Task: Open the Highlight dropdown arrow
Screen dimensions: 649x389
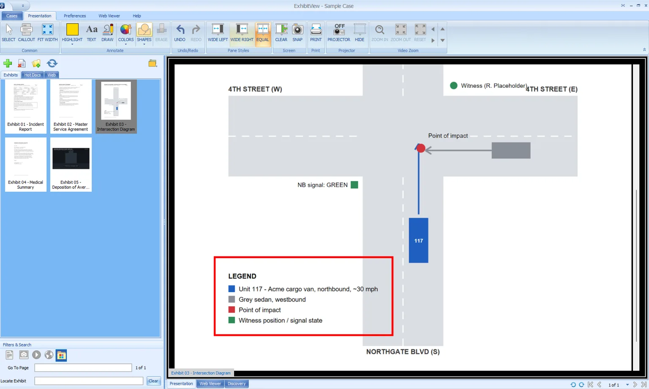Action: point(72,44)
